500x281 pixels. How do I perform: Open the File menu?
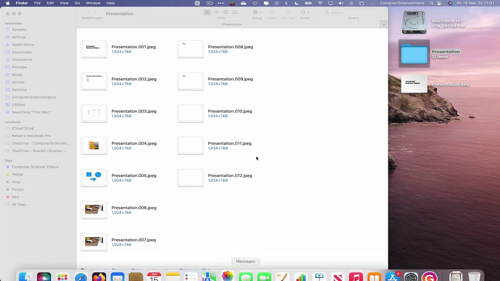(x=37, y=3)
